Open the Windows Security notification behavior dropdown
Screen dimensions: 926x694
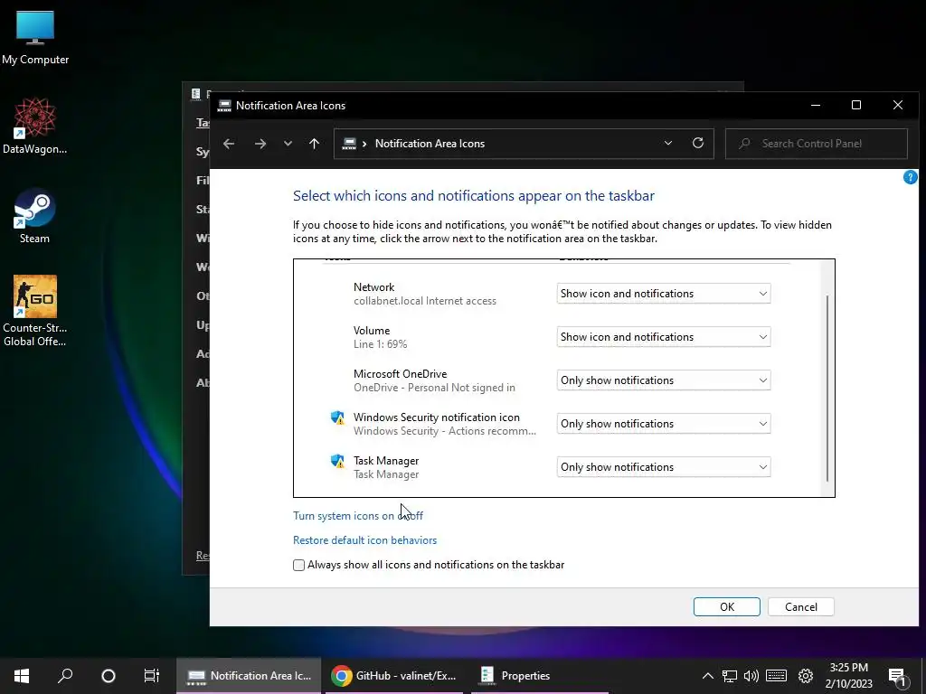coord(664,424)
